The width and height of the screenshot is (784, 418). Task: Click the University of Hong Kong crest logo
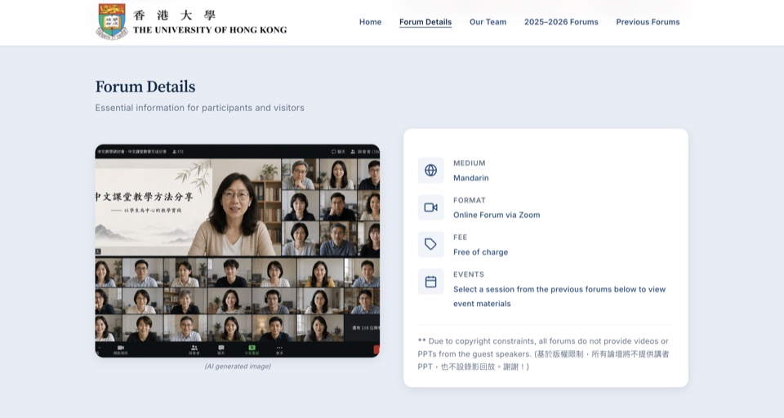click(x=112, y=21)
